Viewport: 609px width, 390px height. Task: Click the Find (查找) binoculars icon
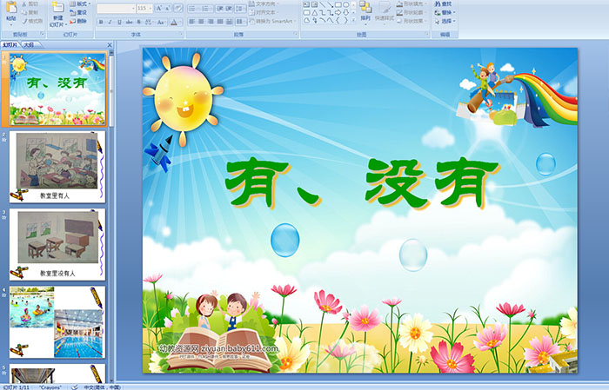[438, 3]
